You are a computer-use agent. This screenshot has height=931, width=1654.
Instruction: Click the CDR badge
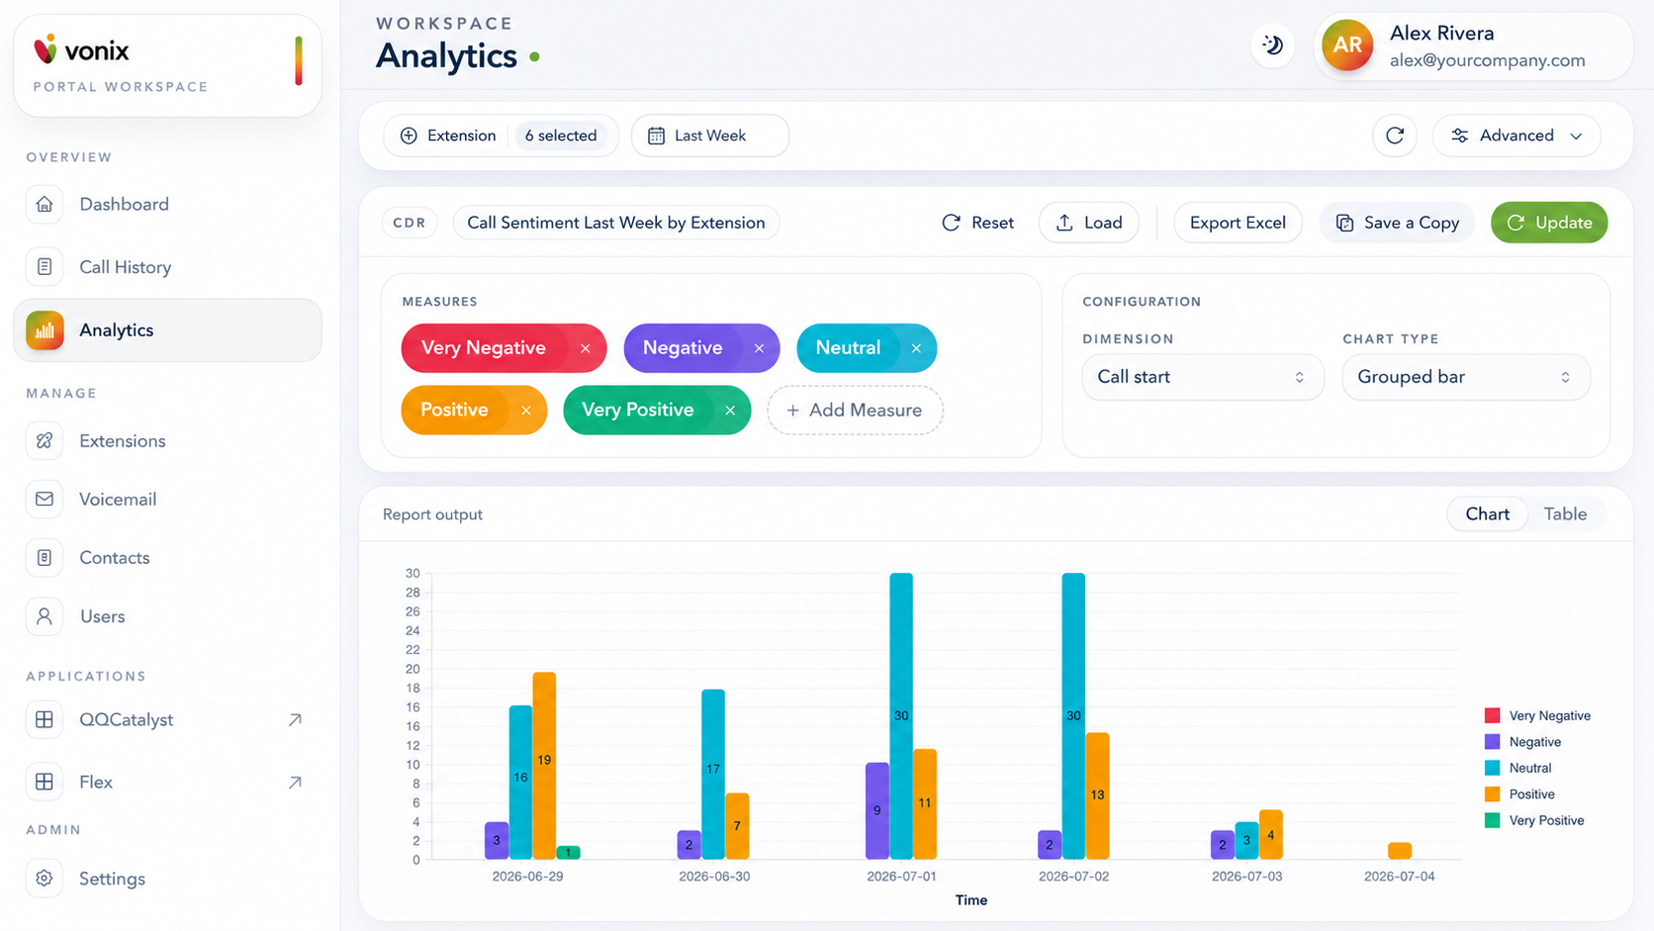[x=410, y=223]
